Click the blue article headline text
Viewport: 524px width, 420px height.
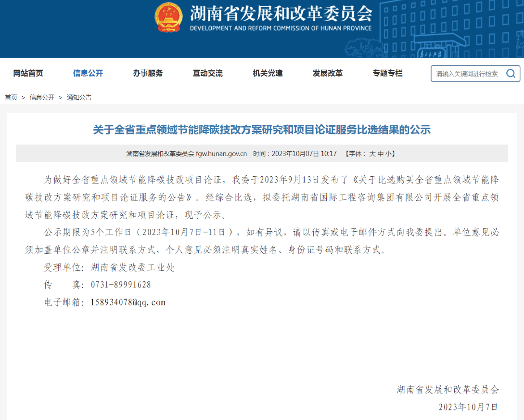click(262, 130)
